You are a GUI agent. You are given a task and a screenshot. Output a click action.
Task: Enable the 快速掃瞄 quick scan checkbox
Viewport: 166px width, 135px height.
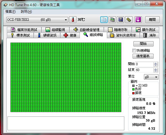coord(134,51)
